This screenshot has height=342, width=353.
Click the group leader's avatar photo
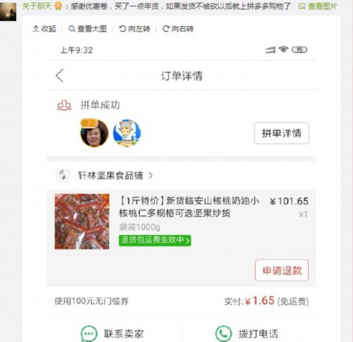coord(94,133)
